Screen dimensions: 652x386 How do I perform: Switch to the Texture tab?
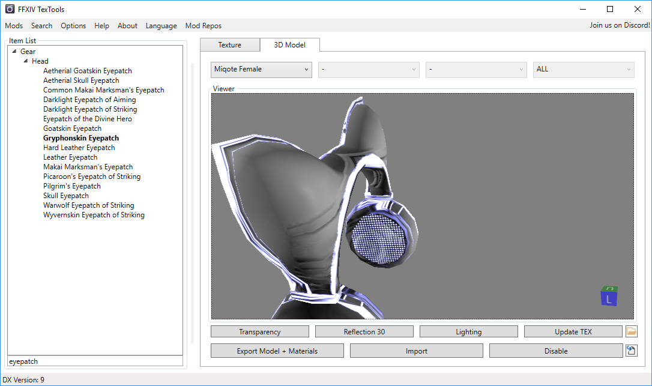tap(230, 45)
